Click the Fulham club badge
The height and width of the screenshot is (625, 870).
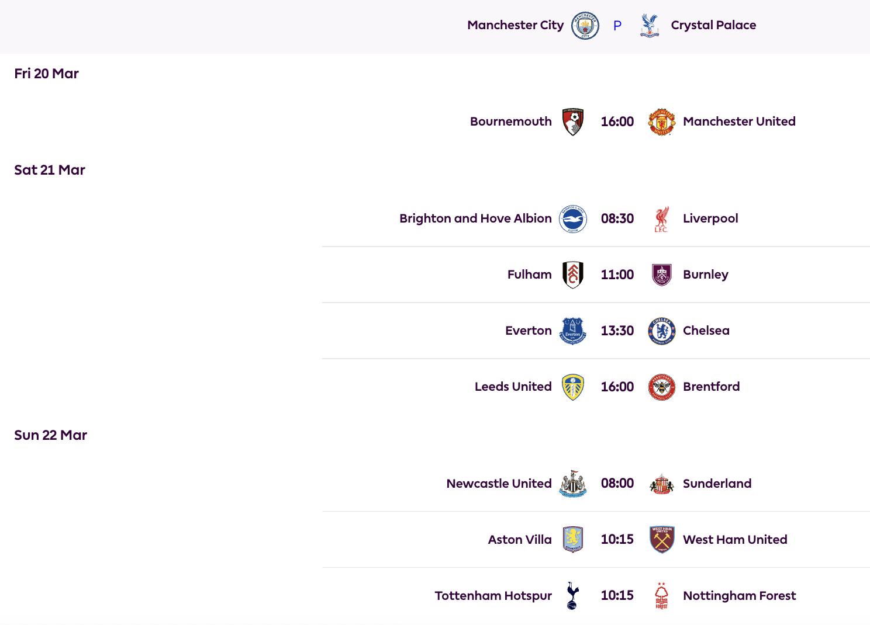[573, 275]
